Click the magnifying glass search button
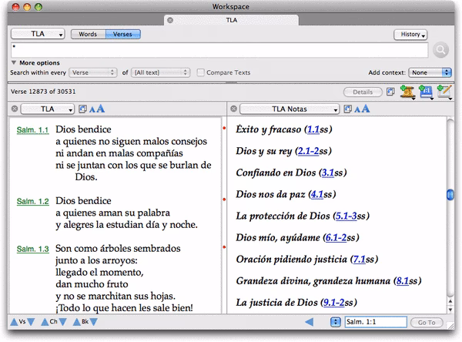Image resolution: width=462 pixels, height=342 pixels. (440, 50)
